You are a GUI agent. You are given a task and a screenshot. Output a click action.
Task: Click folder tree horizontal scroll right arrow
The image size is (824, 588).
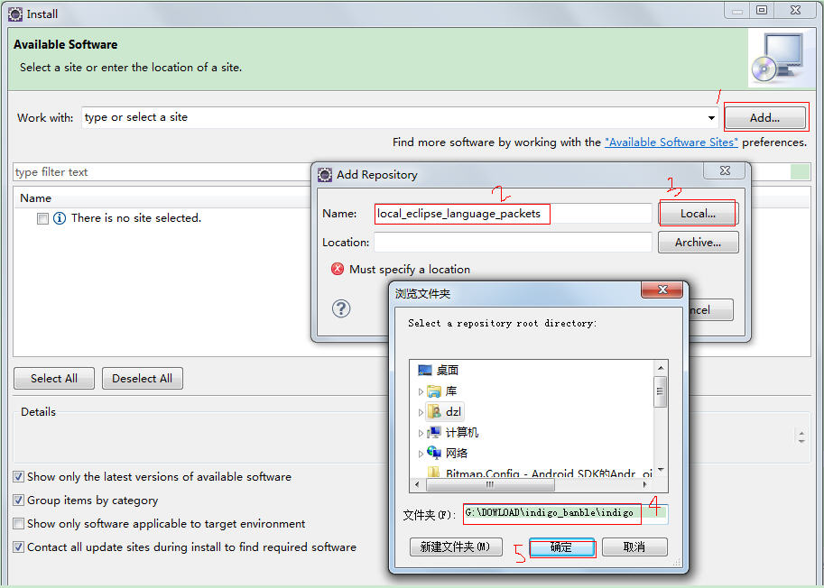point(645,484)
